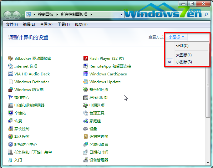Click the 键盘 keyboard icon
Viewport: 213px width, 168px height.
click(86, 129)
